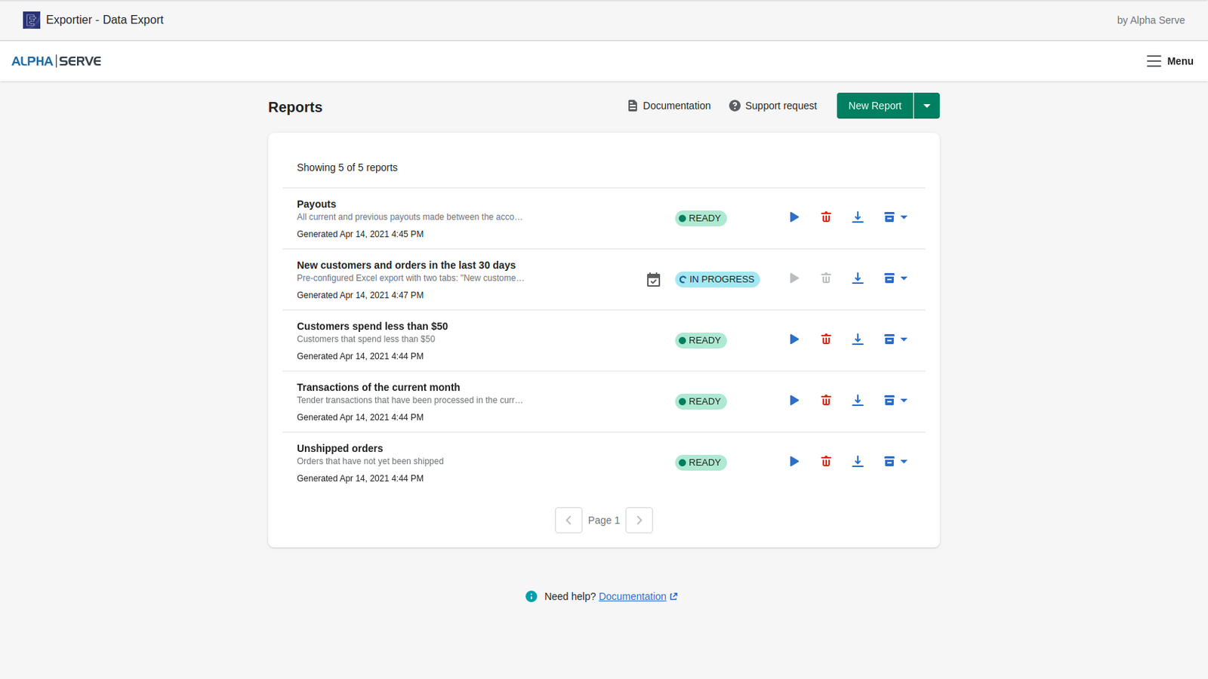This screenshot has width=1208, height=679.
Task: Download the Customers spend less than $50 report
Action: [858, 339]
